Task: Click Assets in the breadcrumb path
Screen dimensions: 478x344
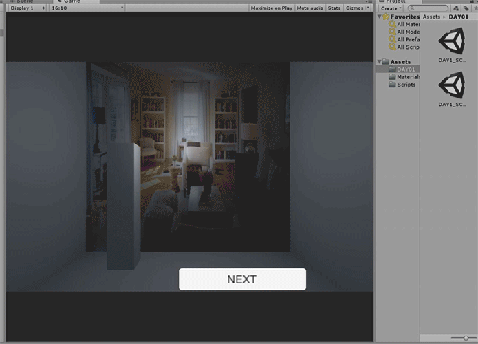Action: (x=431, y=17)
